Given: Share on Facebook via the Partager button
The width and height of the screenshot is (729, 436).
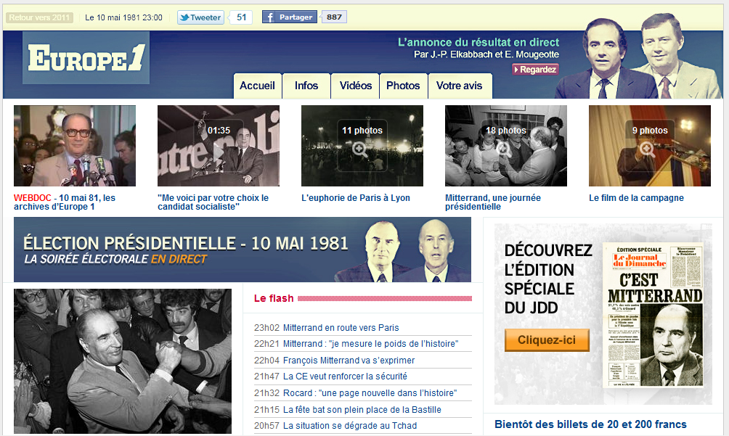Looking at the screenshot, I should (289, 17).
